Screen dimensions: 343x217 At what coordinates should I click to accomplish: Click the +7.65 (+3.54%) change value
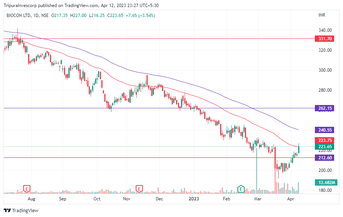141,16
